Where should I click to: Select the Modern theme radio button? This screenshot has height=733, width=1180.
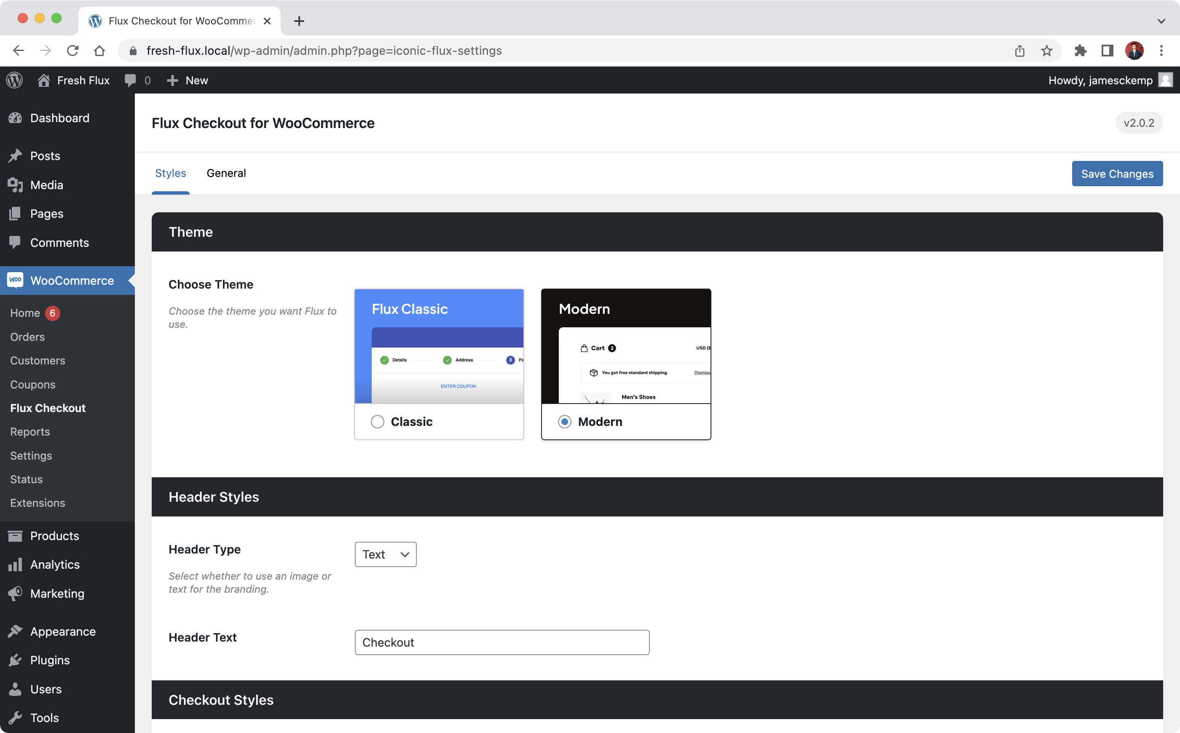(x=564, y=421)
